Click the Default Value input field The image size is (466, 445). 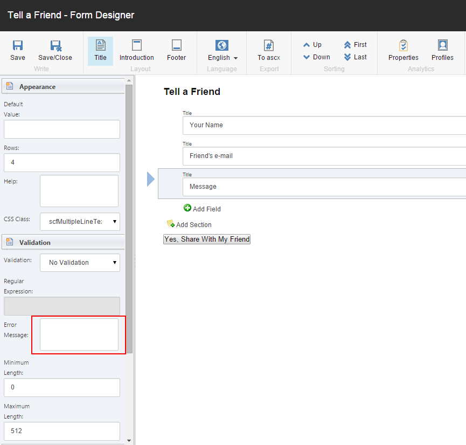tap(61, 129)
